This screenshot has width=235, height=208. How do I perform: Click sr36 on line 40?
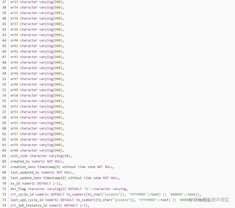pyautogui.click(x=14, y=18)
